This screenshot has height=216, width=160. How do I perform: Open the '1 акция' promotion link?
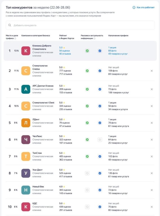(x=112, y=48)
